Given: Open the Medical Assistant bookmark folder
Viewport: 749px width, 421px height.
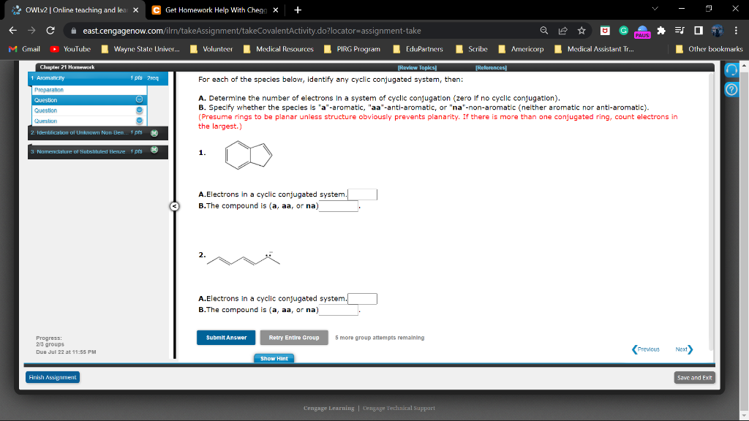Looking at the screenshot, I should pyautogui.click(x=594, y=49).
